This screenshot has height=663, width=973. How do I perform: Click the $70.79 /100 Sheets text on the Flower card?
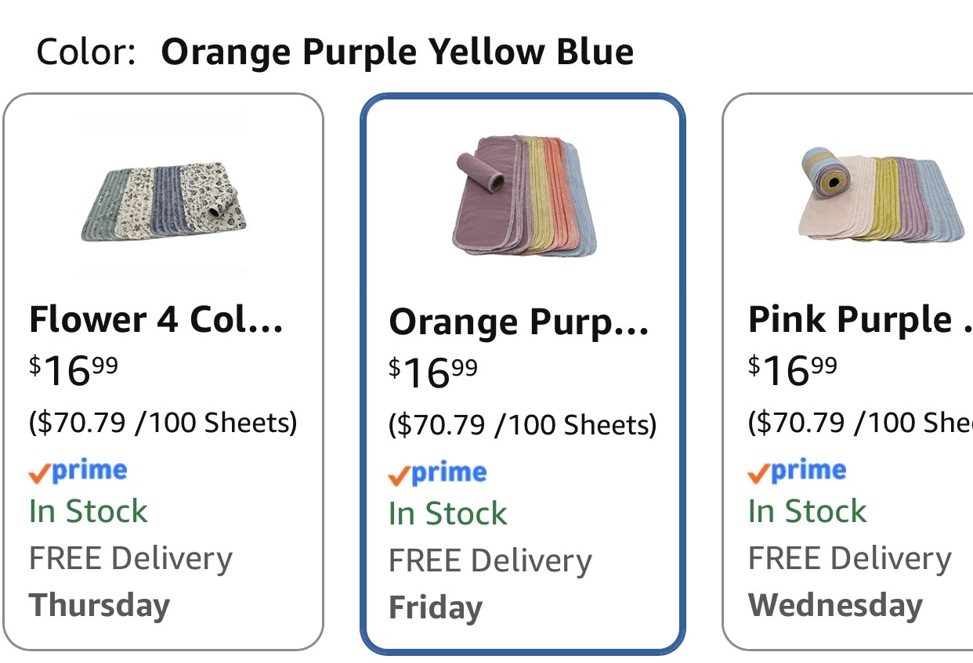163,423
